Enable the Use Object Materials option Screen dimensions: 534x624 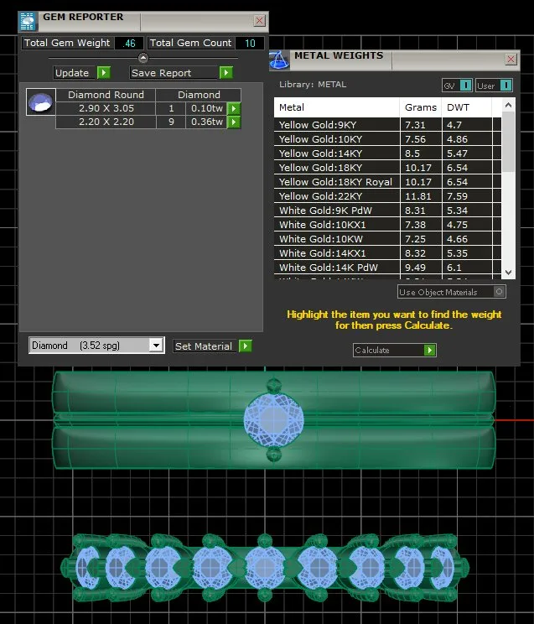499,292
